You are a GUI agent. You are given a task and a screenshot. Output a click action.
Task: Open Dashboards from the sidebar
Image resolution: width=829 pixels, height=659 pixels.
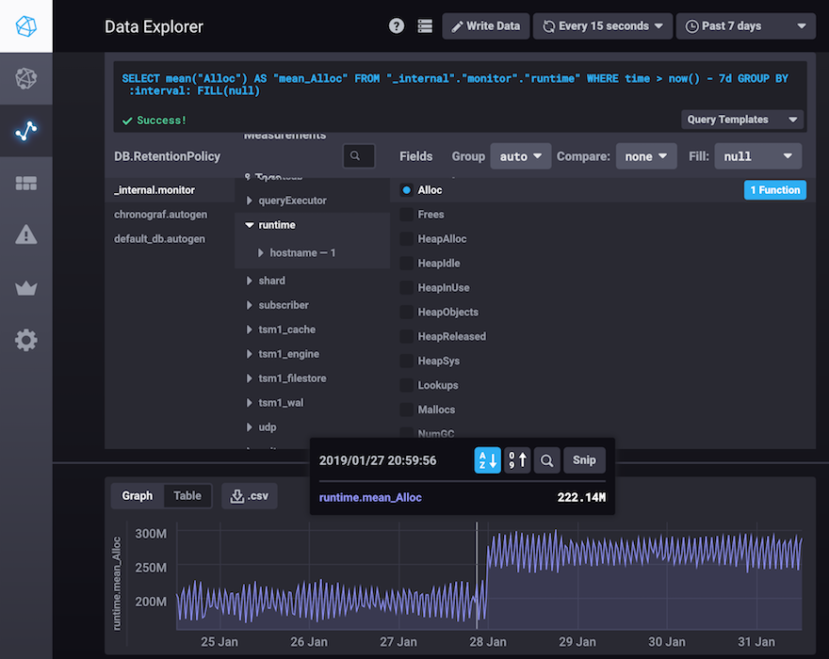[26, 184]
